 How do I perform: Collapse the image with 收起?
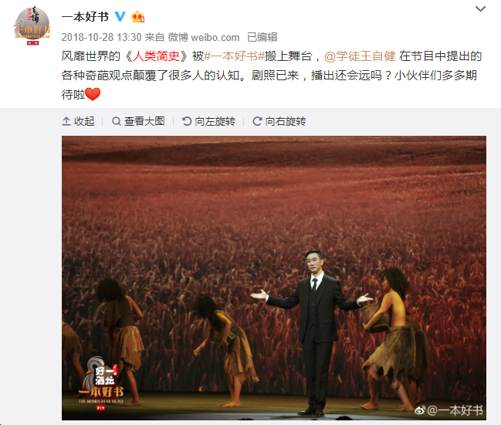(78, 121)
